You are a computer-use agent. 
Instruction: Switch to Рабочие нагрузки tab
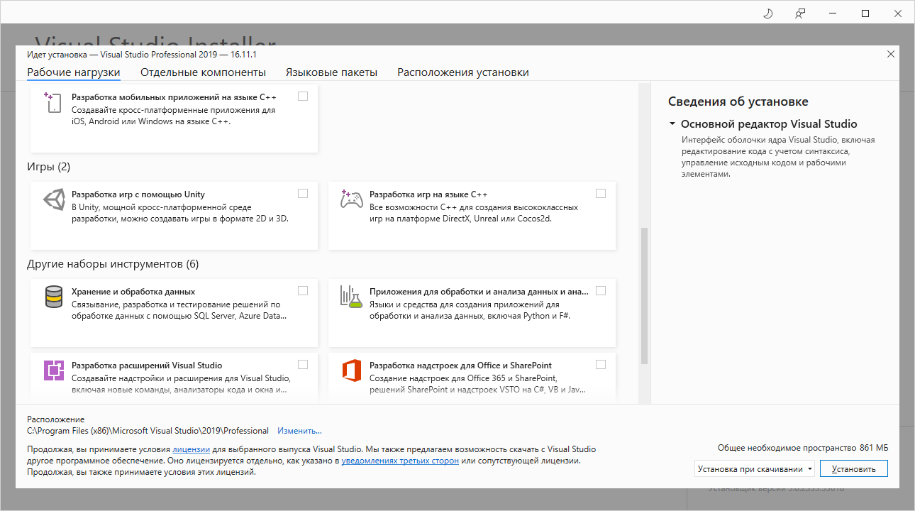(74, 72)
